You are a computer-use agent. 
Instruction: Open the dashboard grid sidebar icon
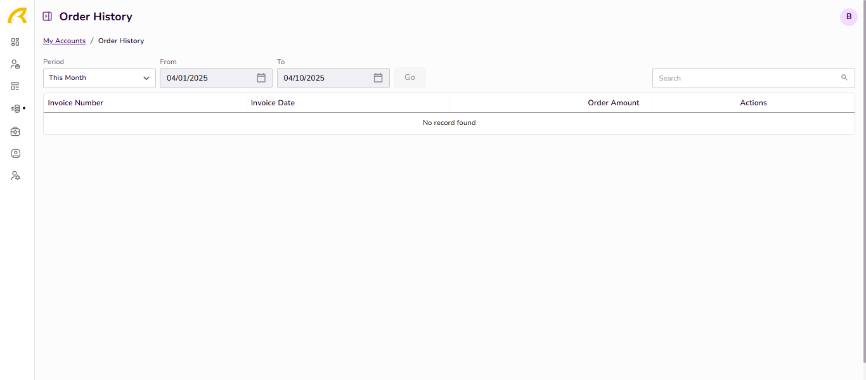click(15, 42)
